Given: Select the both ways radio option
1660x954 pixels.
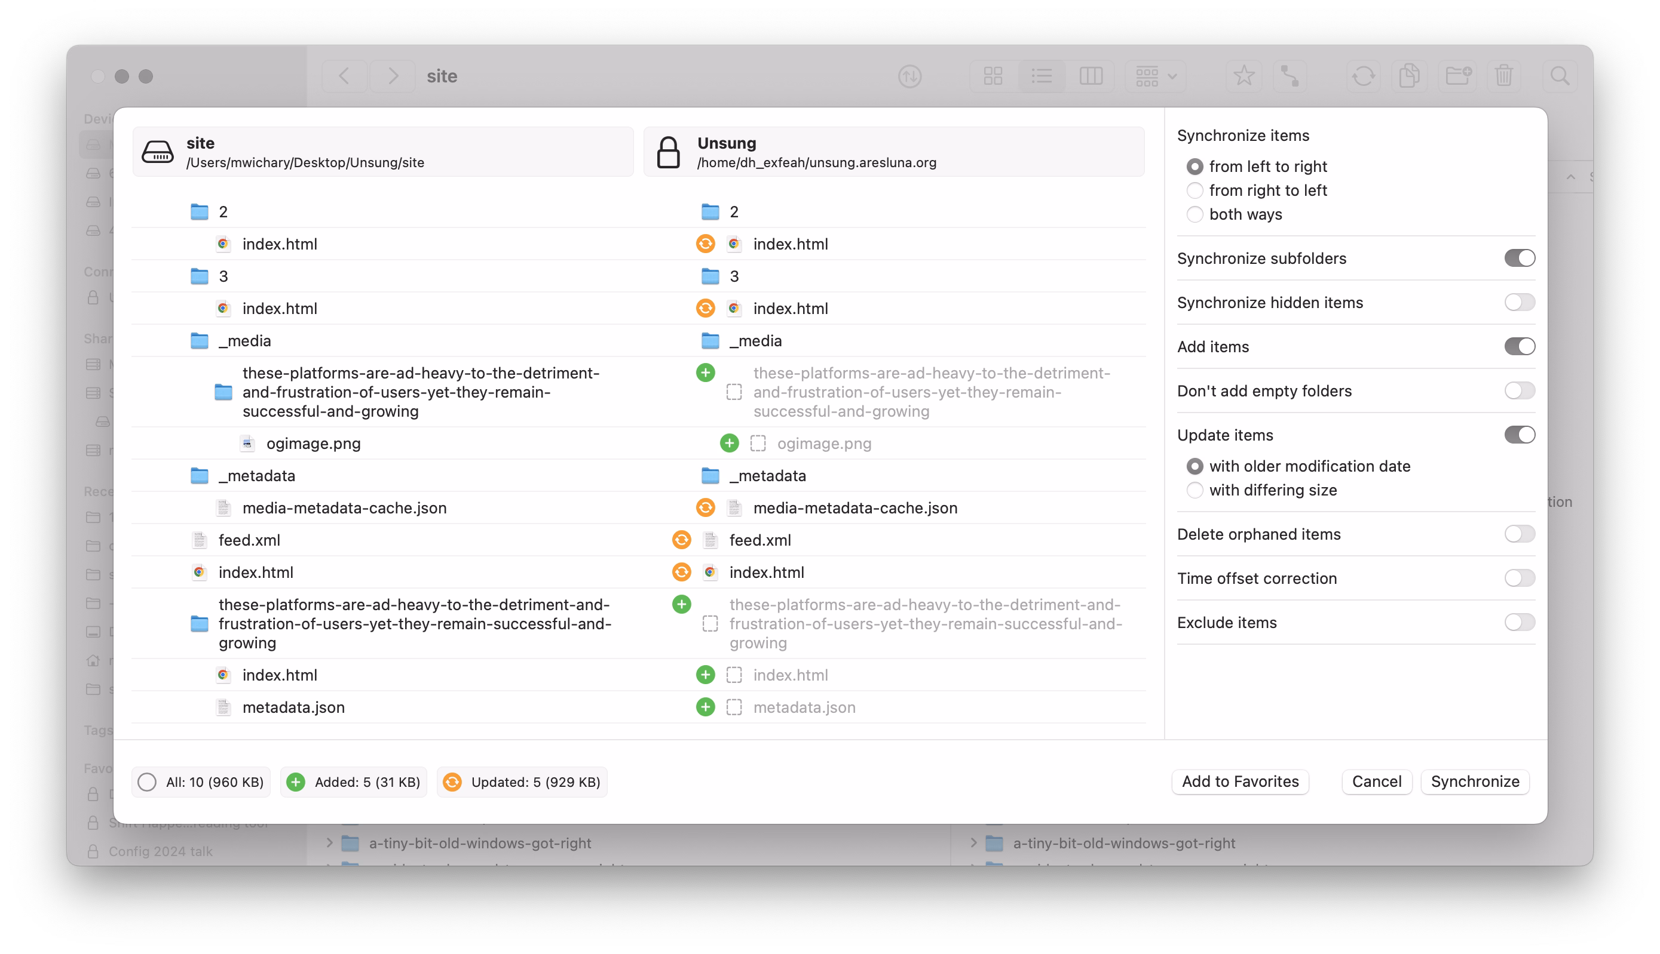Looking at the screenshot, I should pos(1195,214).
